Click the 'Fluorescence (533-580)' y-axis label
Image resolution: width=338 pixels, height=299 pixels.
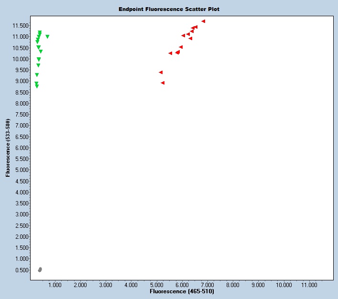[8, 148]
